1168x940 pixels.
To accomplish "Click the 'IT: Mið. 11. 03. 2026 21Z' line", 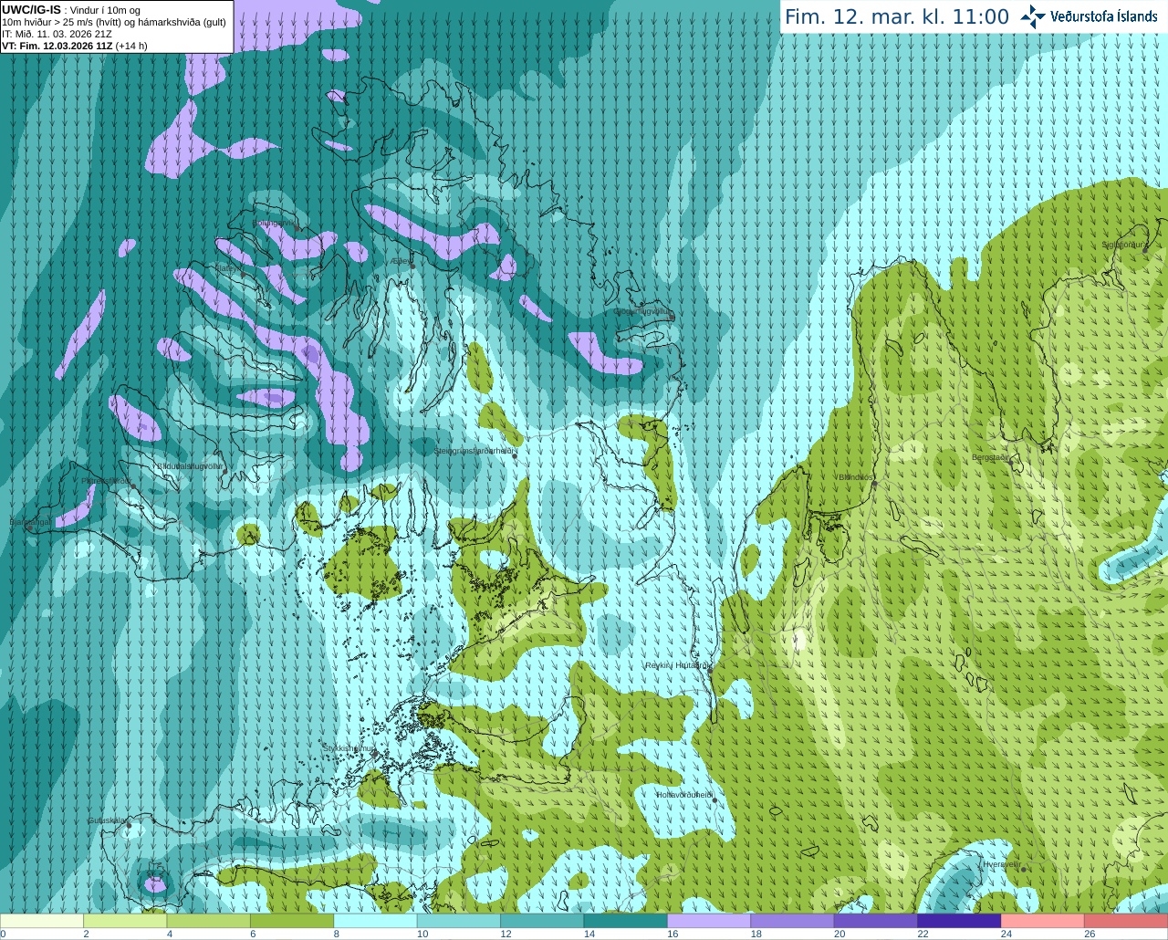I will click(x=57, y=34).
